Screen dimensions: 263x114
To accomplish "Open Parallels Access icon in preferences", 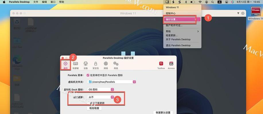I will click(x=171, y=65).
